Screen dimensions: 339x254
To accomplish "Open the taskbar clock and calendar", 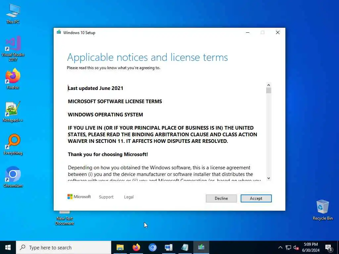I will coord(311,247).
